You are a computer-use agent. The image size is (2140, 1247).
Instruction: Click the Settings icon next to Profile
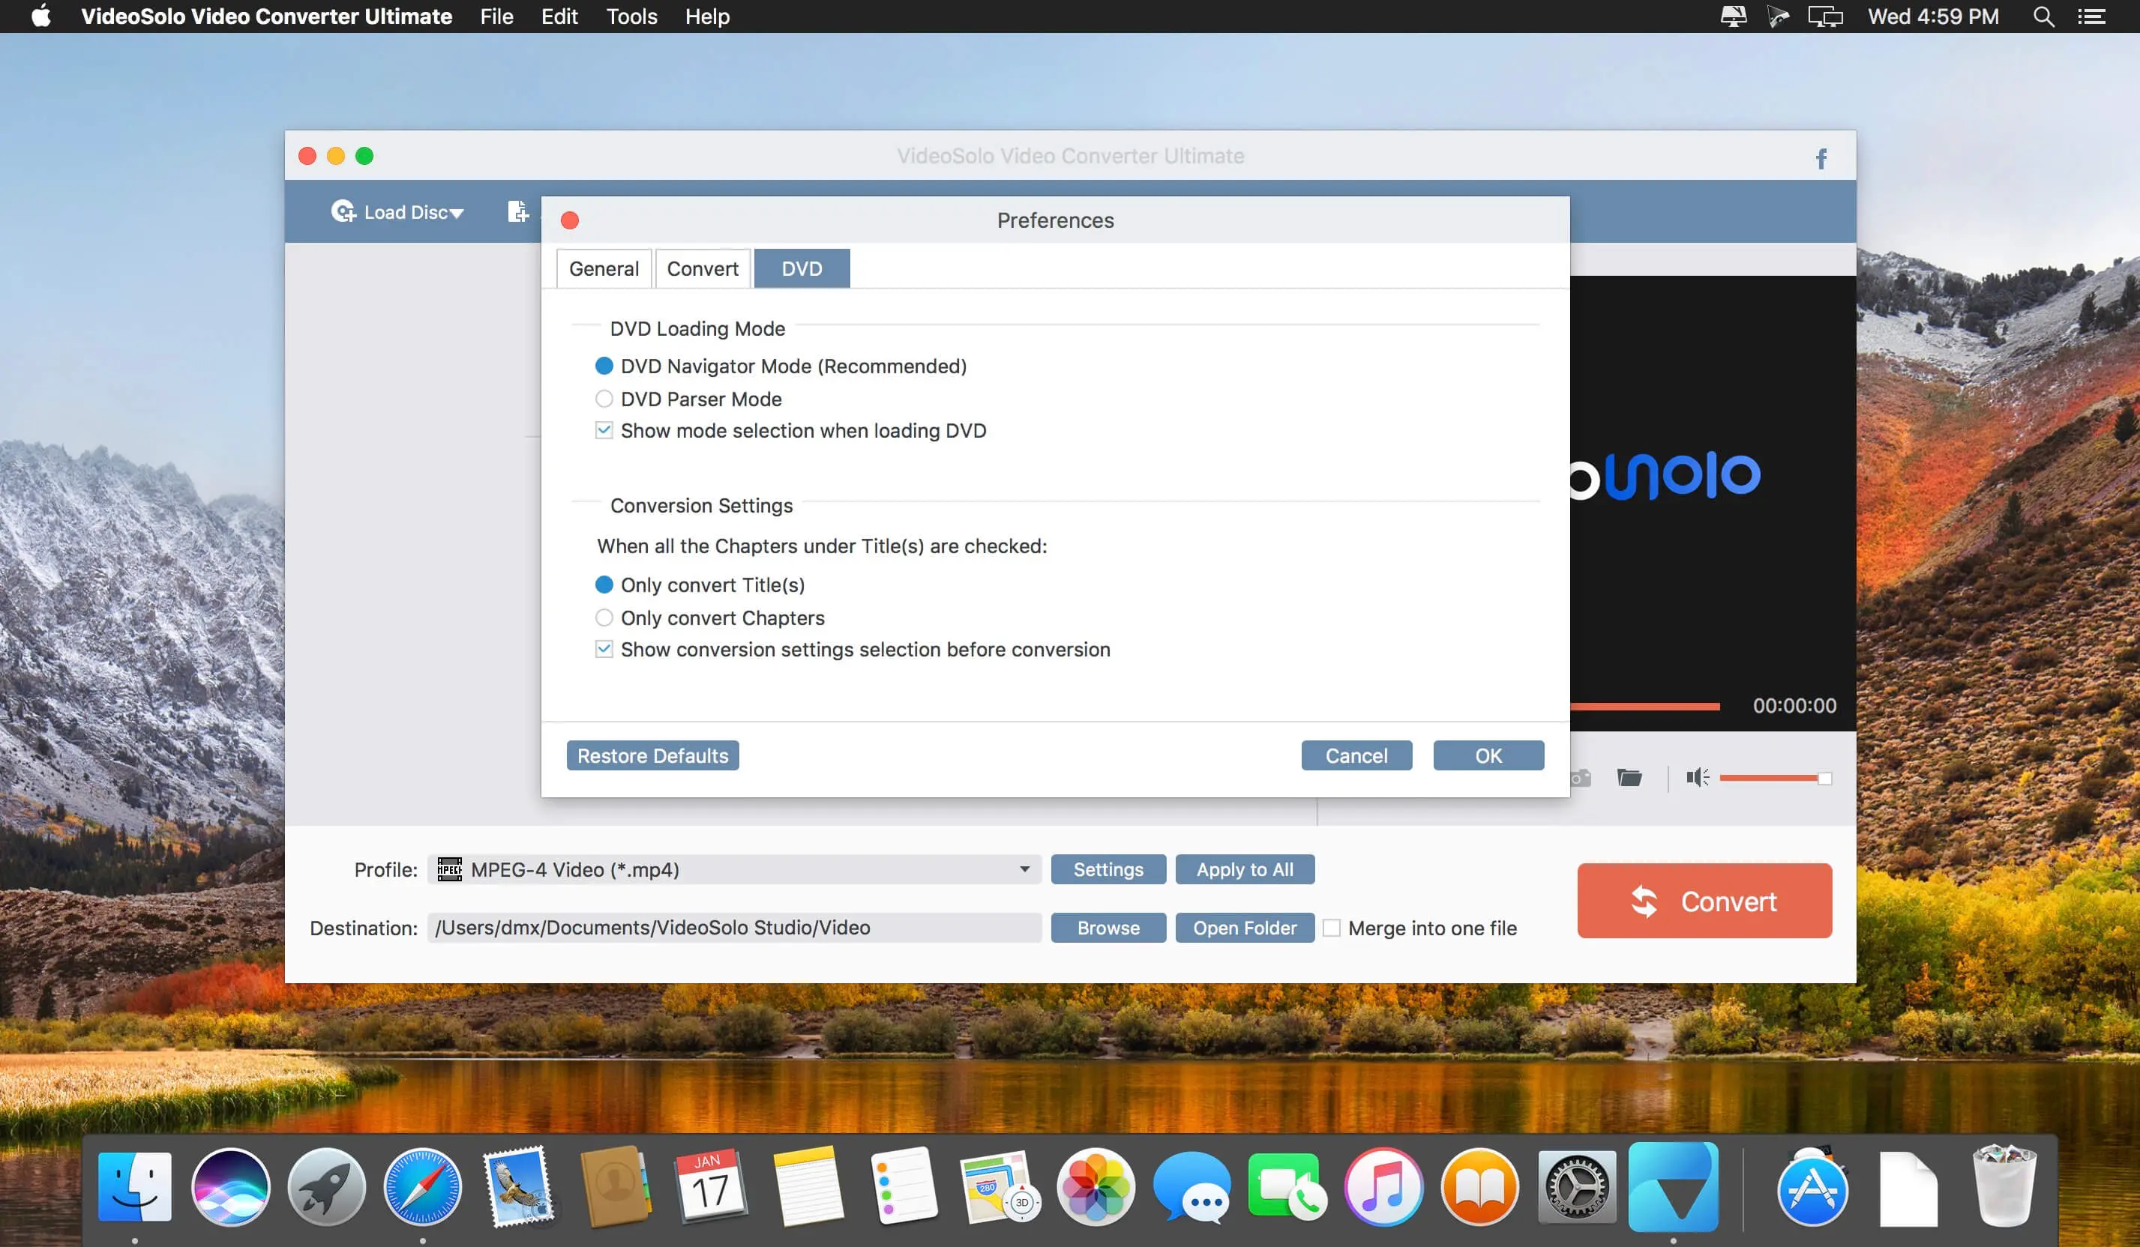click(x=1109, y=869)
